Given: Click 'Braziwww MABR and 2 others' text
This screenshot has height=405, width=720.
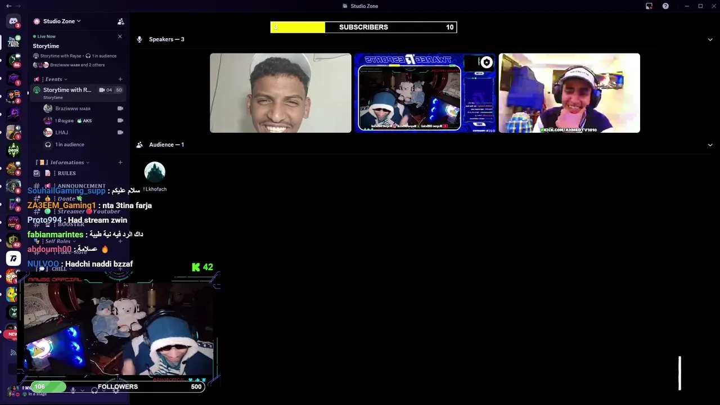Looking at the screenshot, I should tap(77, 65).
